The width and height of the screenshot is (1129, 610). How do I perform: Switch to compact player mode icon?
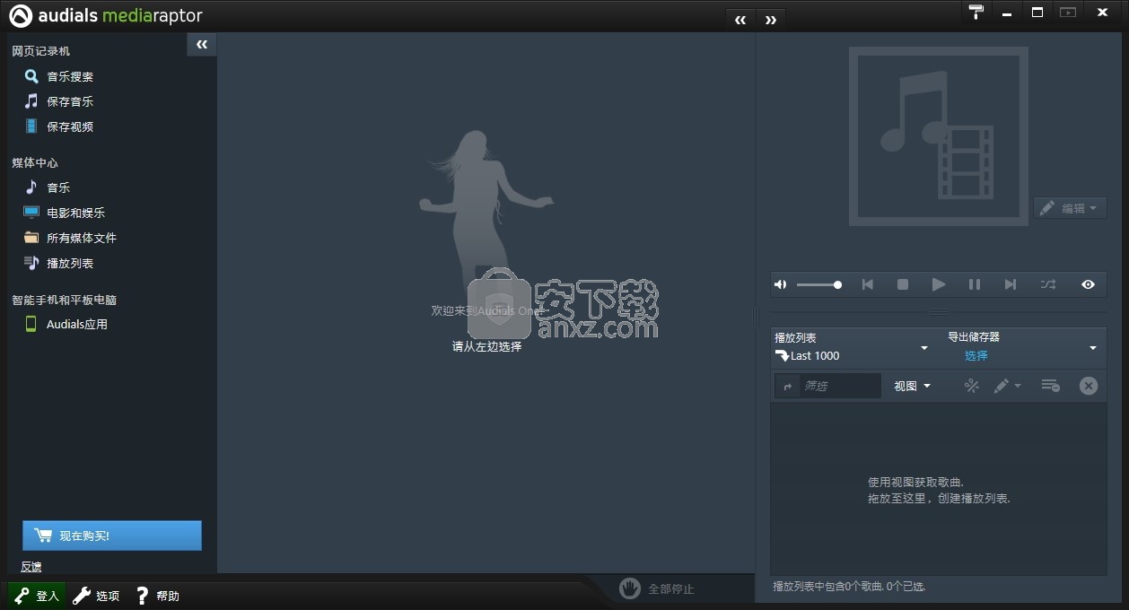point(1067,13)
